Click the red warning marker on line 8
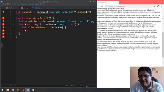164x92 pixels. click(3, 33)
